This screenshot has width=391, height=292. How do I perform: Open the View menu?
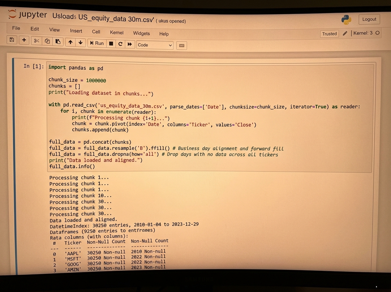[54, 30]
